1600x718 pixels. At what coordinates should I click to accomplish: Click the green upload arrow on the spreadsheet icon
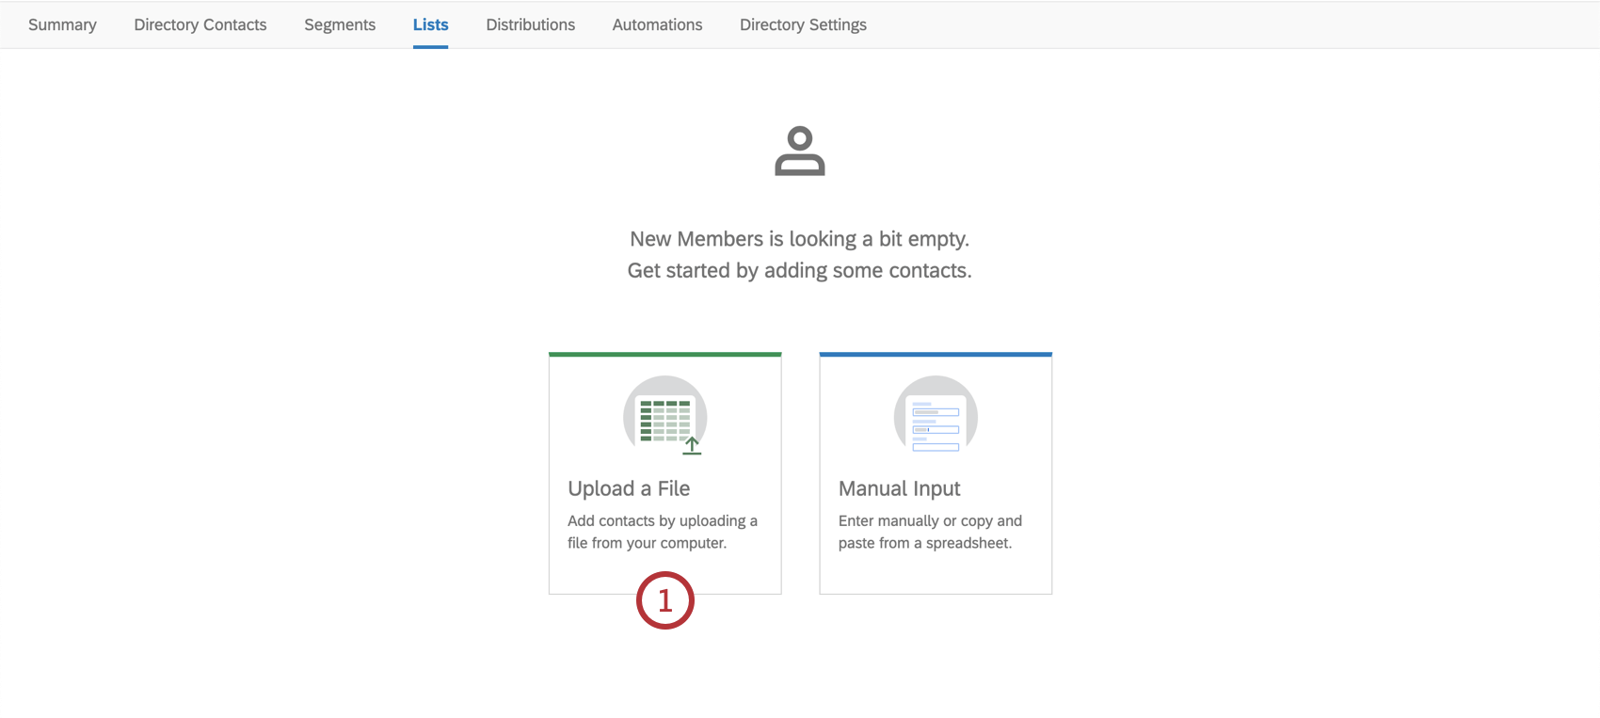click(x=692, y=445)
